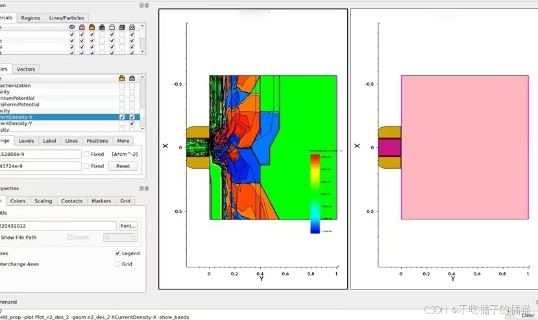Click up arrow of scalars list scrollbar
Image resolution: width=538 pixels, height=320 pixels.
142,77
